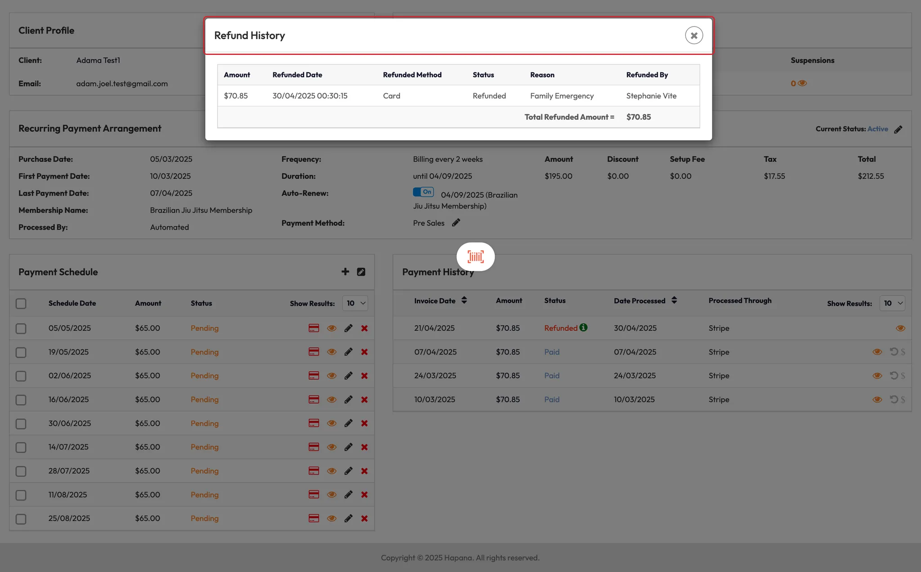The height and width of the screenshot is (572, 921).
Task: Show refund info for 21/04/2025 payment
Action: 583,328
